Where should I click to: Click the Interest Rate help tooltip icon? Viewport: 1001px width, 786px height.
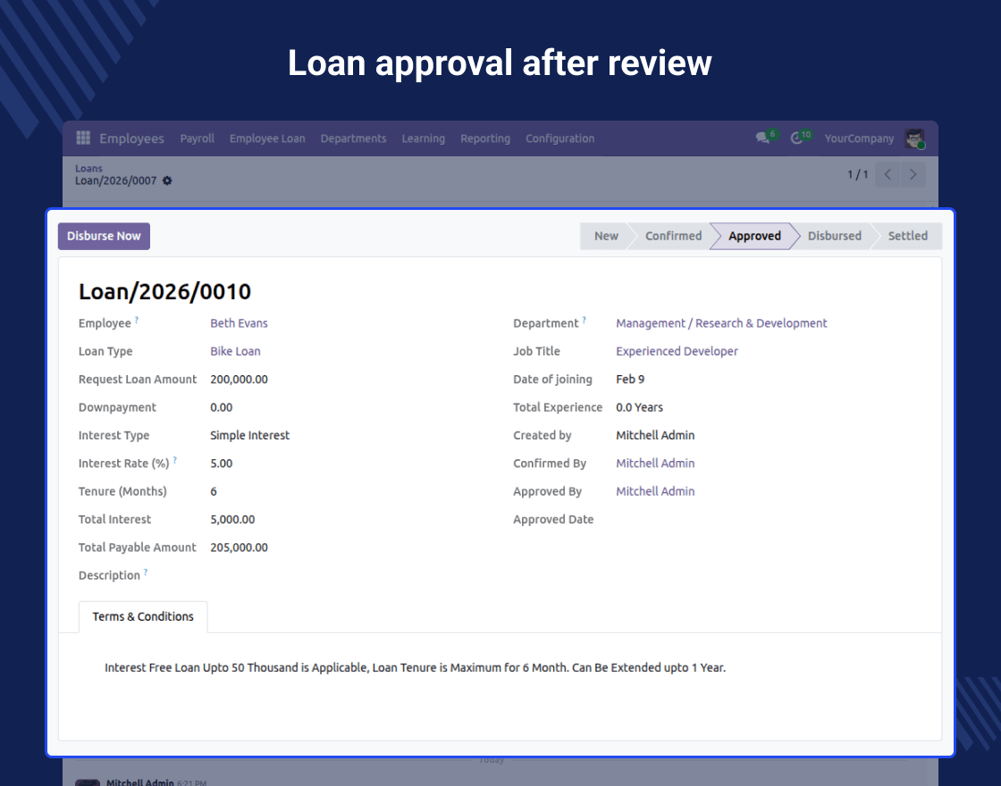pyautogui.click(x=175, y=460)
